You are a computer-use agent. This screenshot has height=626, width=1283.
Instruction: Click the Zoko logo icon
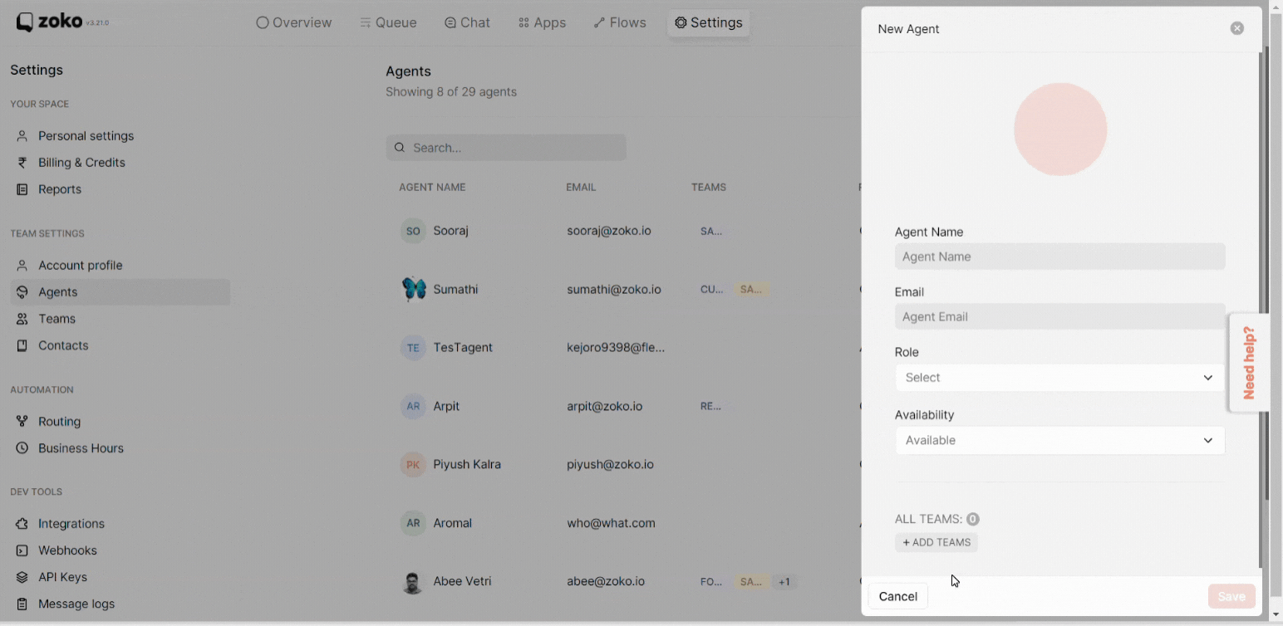tap(25, 22)
